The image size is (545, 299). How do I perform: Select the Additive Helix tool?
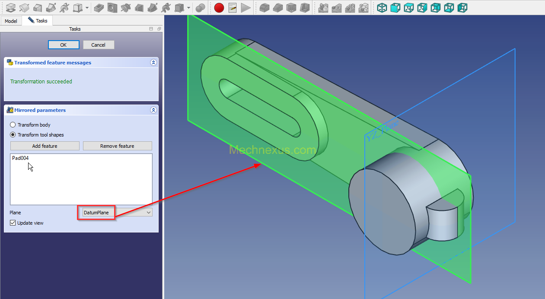click(x=64, y=7)
